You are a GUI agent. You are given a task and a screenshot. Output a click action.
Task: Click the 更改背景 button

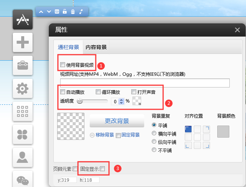(x=117, y=121)
